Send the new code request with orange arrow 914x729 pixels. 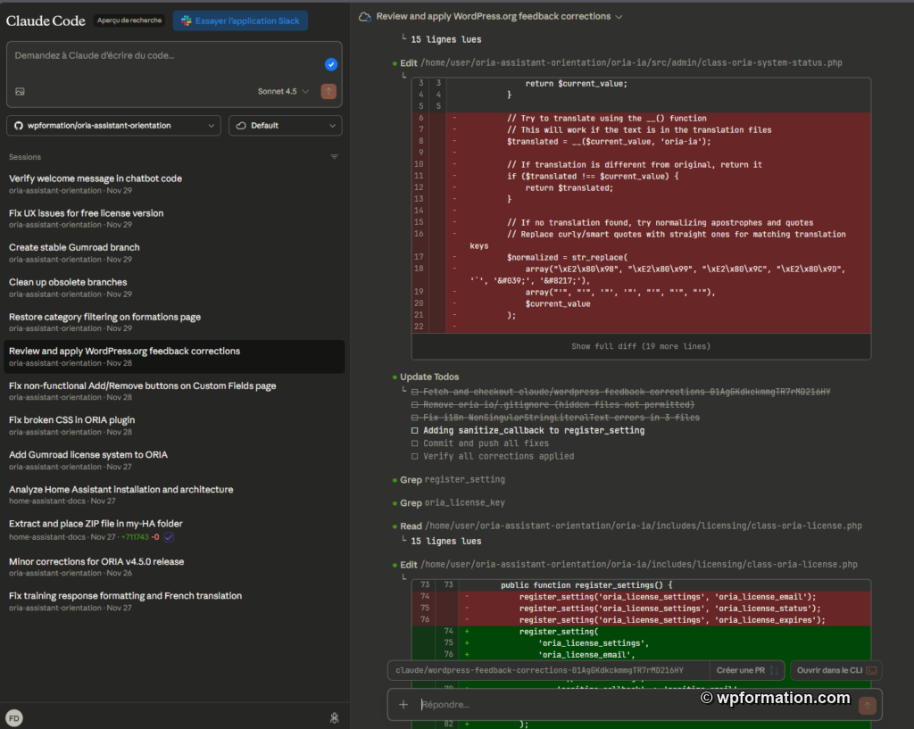(x=328, y=92)
